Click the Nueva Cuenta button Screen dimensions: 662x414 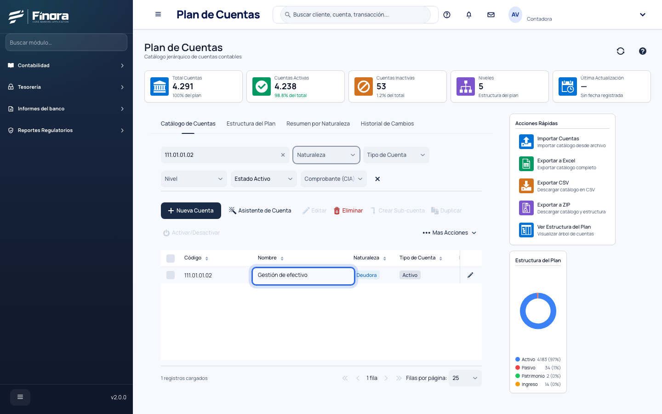tap(191, 211)
